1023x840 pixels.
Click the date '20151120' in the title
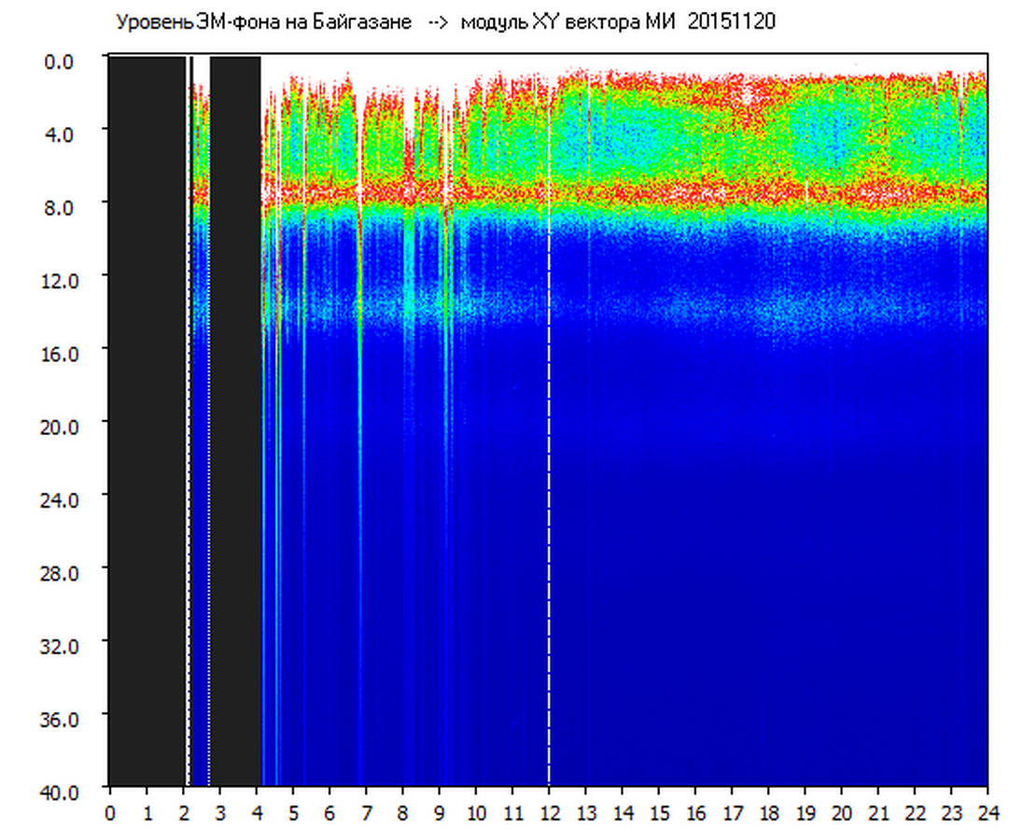tap(732, 21)
